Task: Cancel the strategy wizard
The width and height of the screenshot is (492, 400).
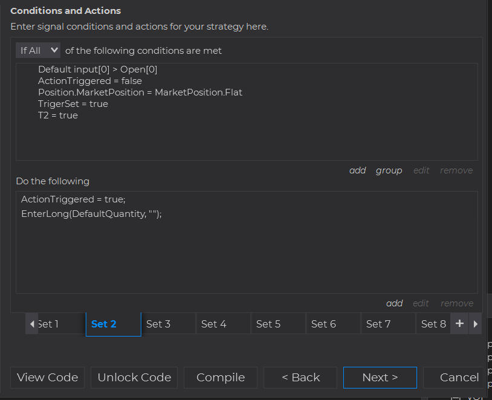Action: (x=459, y=378)
